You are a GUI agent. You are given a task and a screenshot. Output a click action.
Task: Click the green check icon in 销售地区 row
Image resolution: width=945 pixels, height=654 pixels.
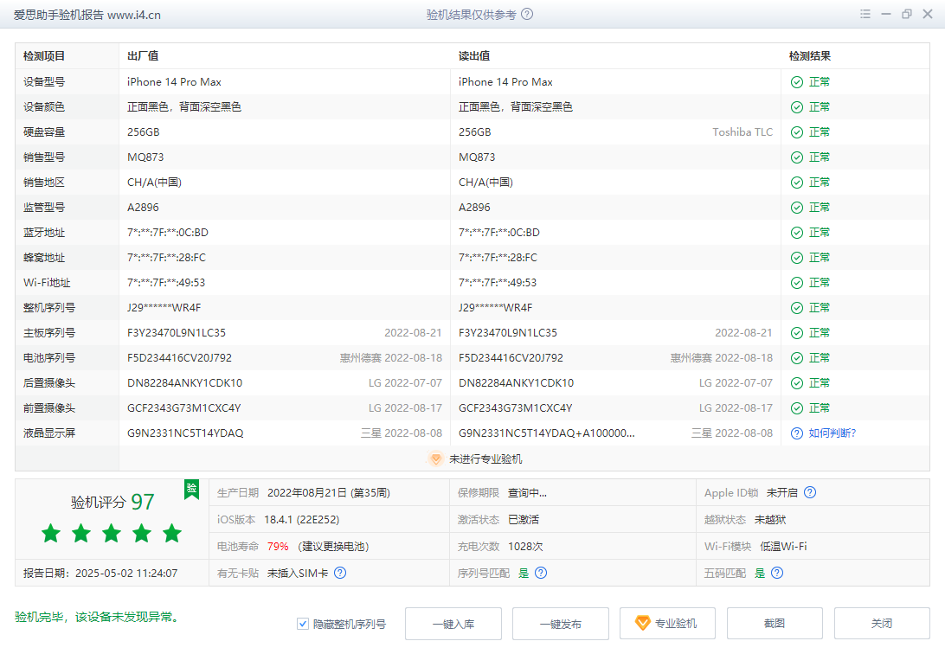point(797,183)
